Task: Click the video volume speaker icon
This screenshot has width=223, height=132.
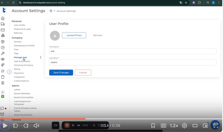Action: point(36,126)
